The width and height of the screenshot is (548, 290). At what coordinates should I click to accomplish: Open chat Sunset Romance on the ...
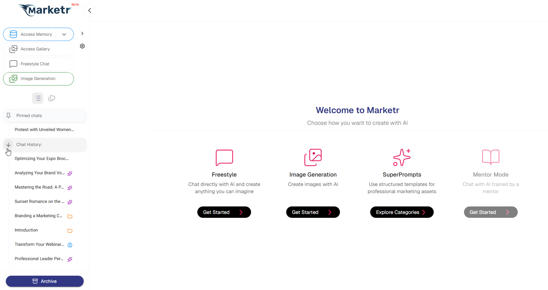pos(39,202)
